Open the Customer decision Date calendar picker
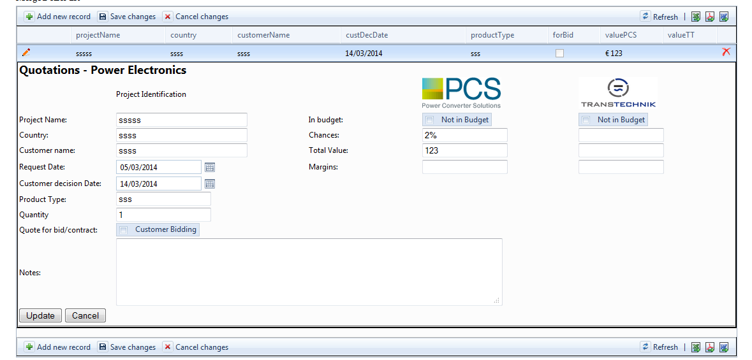The width and height of the screenshot is (752, 360). (210, 184)
